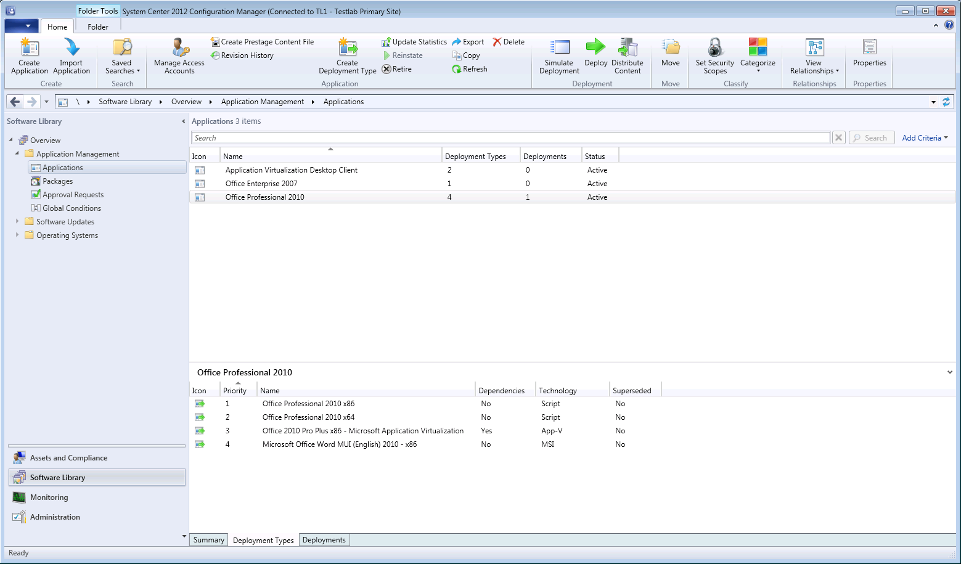Image resolution: width=961 pixels, height=564 pixels.
Task: Select Approval Requests node
Action: coord(73,195)
